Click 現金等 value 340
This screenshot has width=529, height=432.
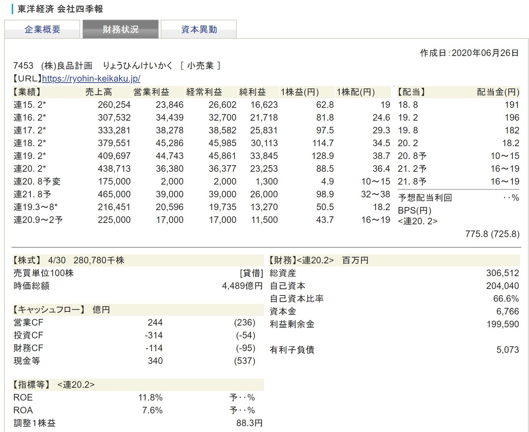coord(155,361)
